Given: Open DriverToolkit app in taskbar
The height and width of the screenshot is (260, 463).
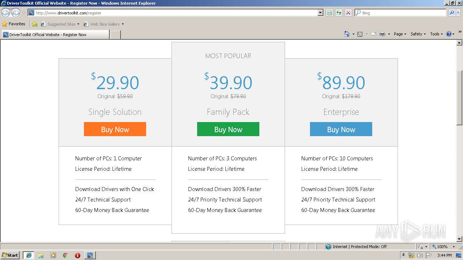Looking at the screenshot, I should pyautogui.click(x=90, y=255).
